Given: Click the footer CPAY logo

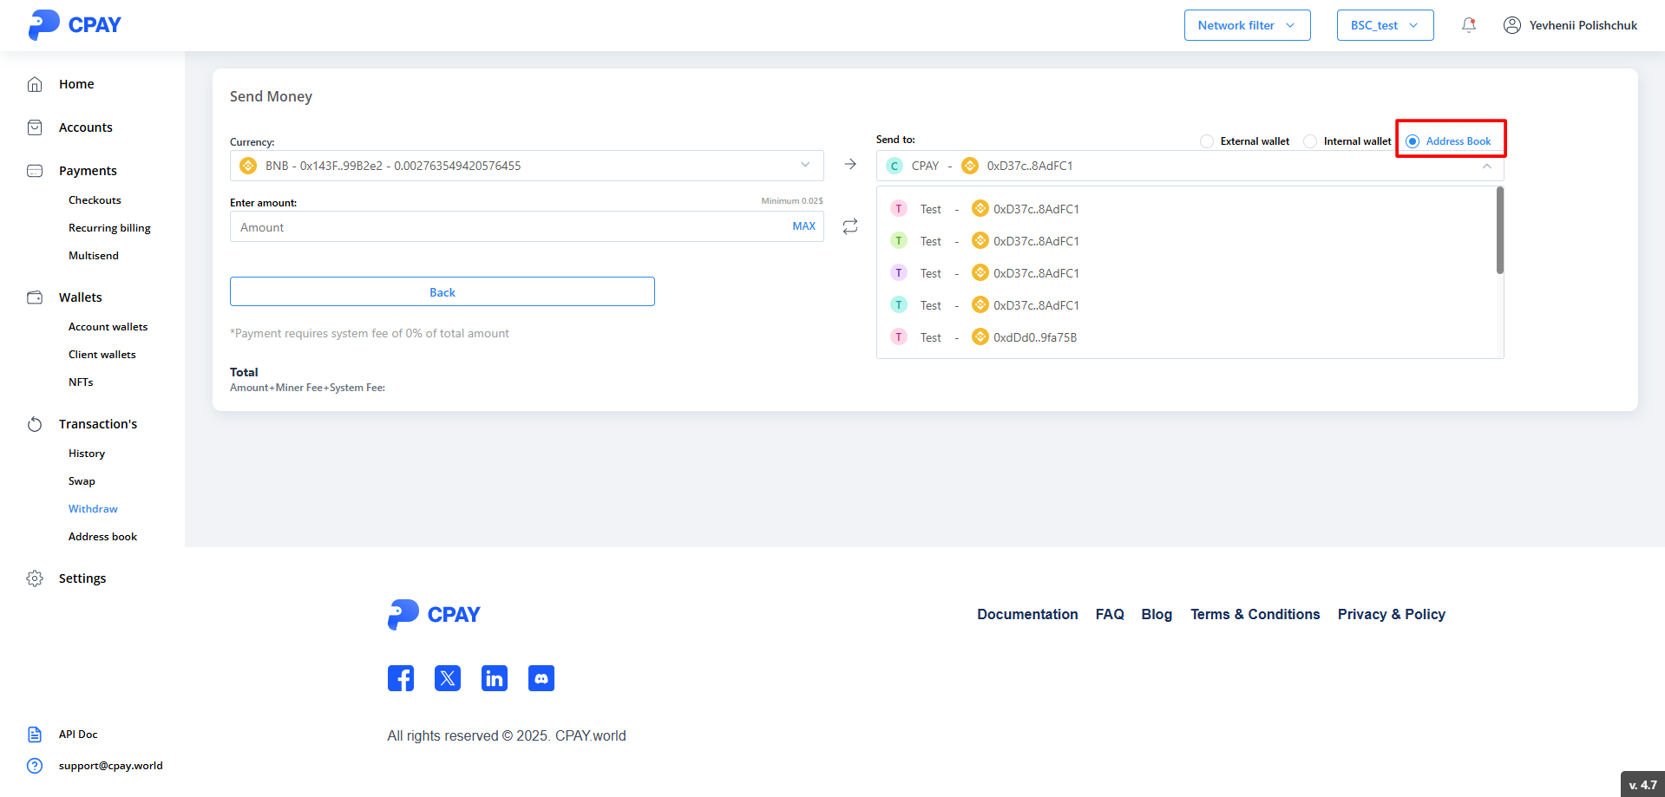Looking at the screenshot, I should click(434, 614).
